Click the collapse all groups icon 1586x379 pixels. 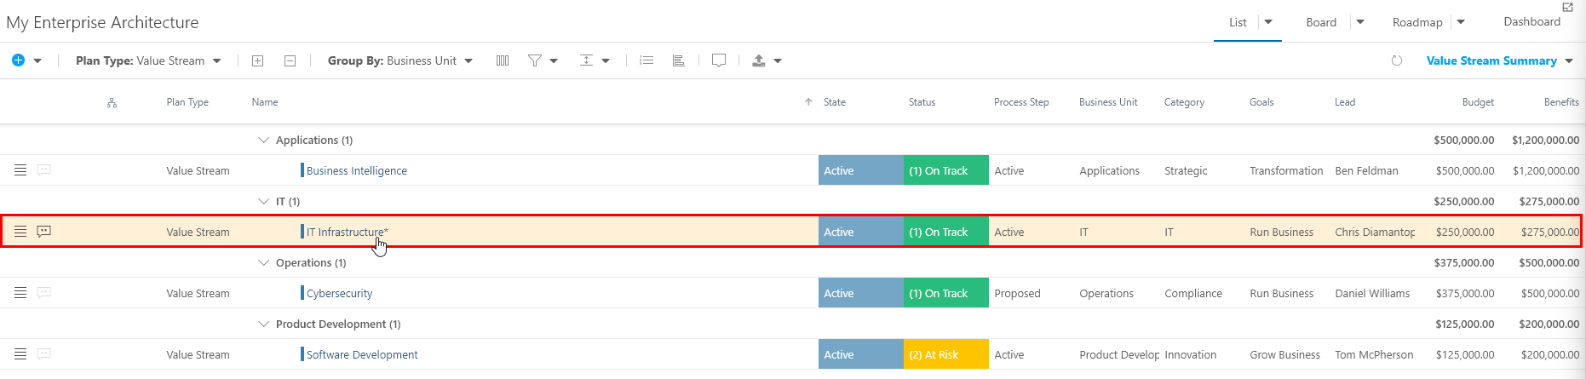[290, 60]
